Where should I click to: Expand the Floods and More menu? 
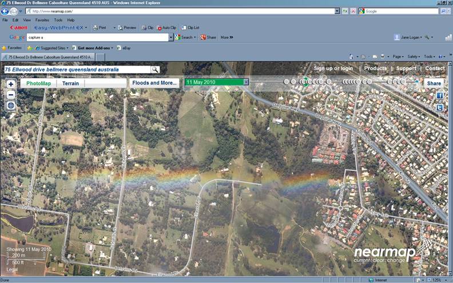click(x=153, y=83)
